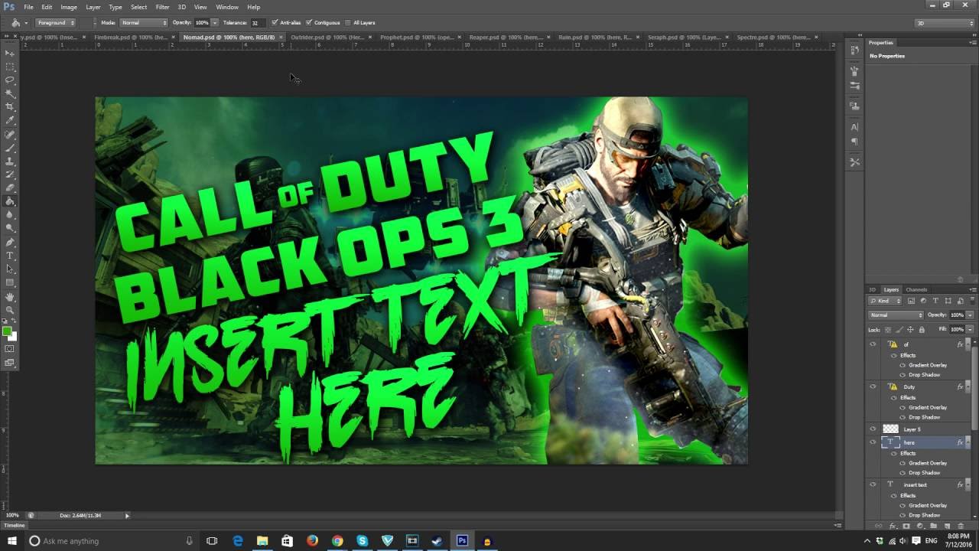Select the Horizontal Type tool
979x551 pixels.
pyautogui.click(x=10, y=256)
